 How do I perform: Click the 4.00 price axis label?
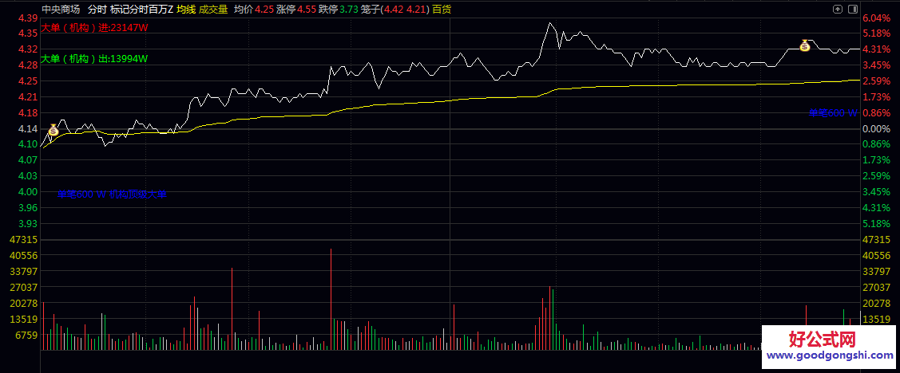[28, 191]
